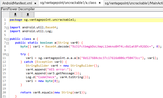Collapse the public class a fold marker
This screenshot has height=98, width=163.
click(x=7, y=39)
